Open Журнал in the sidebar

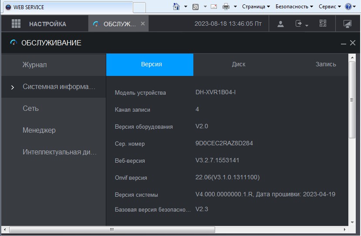point(35,65)
